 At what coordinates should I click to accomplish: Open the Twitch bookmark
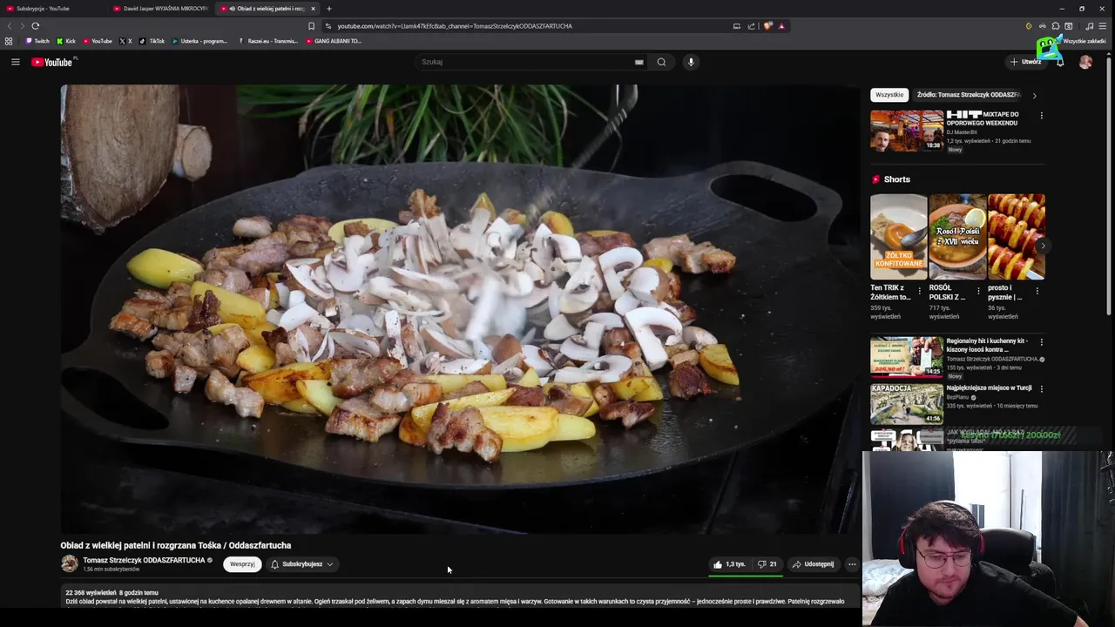pyautogui.click(x=37, y=41)
